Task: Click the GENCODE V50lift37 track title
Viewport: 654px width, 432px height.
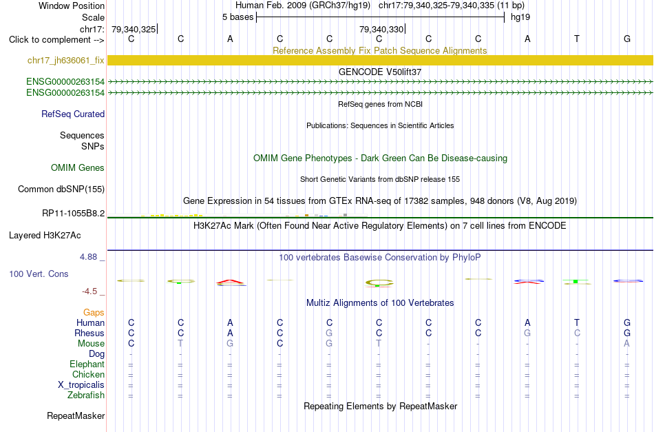Action: [380, 72]
